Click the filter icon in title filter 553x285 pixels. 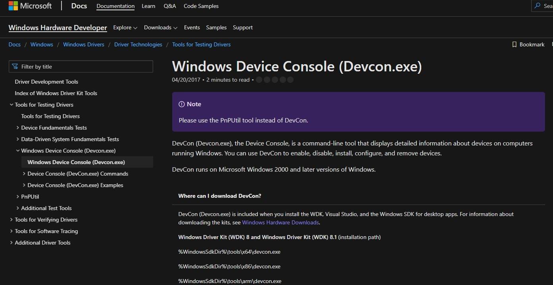pyautogui.click(x=15, y=67)
